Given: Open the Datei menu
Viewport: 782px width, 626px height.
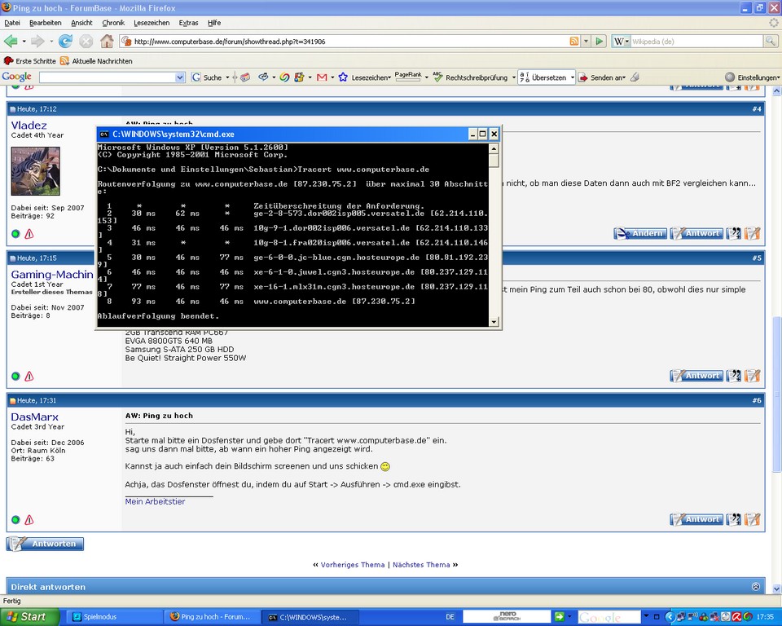Looking at the screenshot, I should pos(12,23).
